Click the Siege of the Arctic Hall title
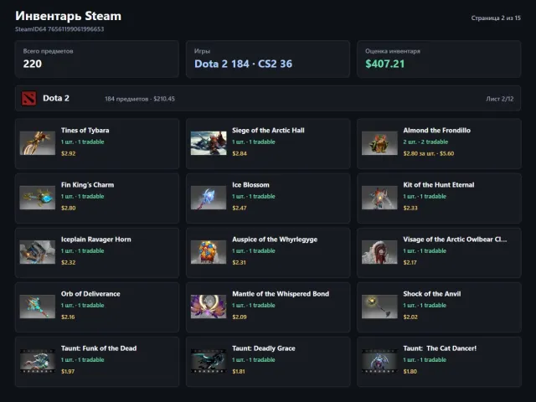Screen dimensions: 536x402 (268, 131)
